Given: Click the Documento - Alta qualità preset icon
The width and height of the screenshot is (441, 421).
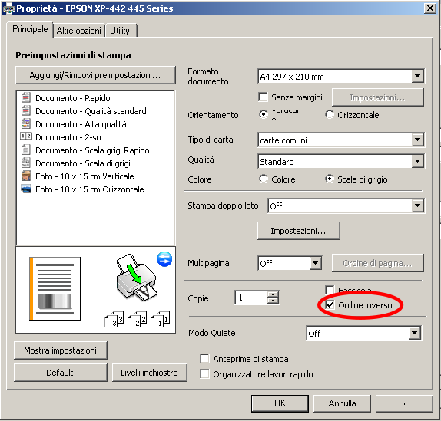Looking at the screenshot, I should coord(26,123).
